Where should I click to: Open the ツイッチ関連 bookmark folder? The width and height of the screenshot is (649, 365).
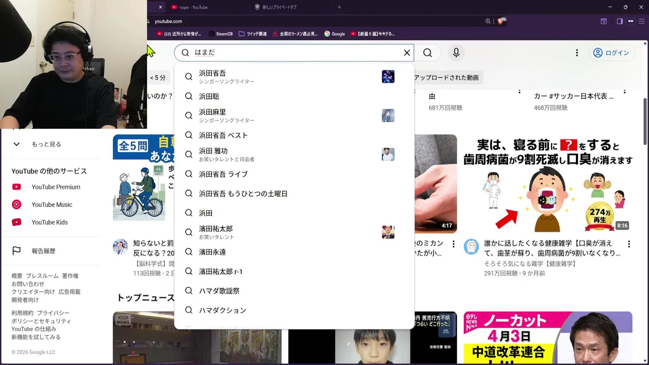click(x=253, y=34)
